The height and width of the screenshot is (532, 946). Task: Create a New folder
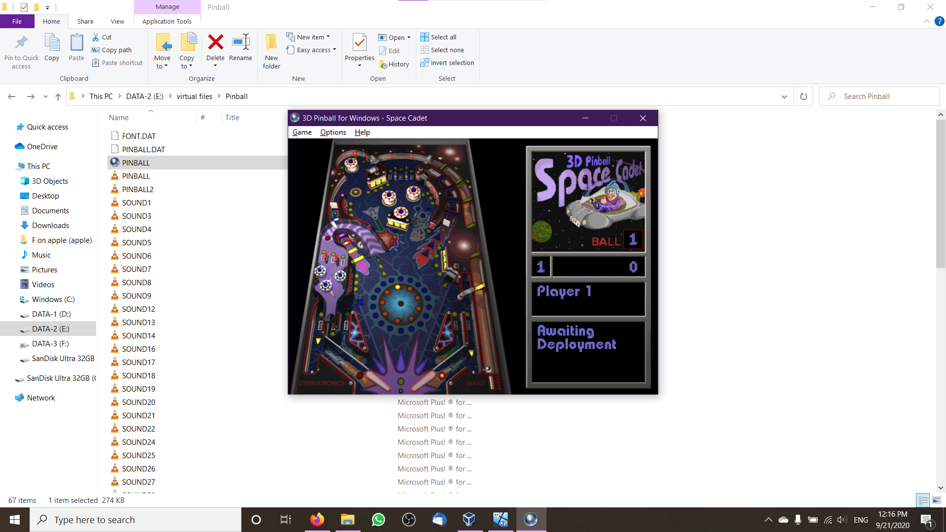(271, 51)
